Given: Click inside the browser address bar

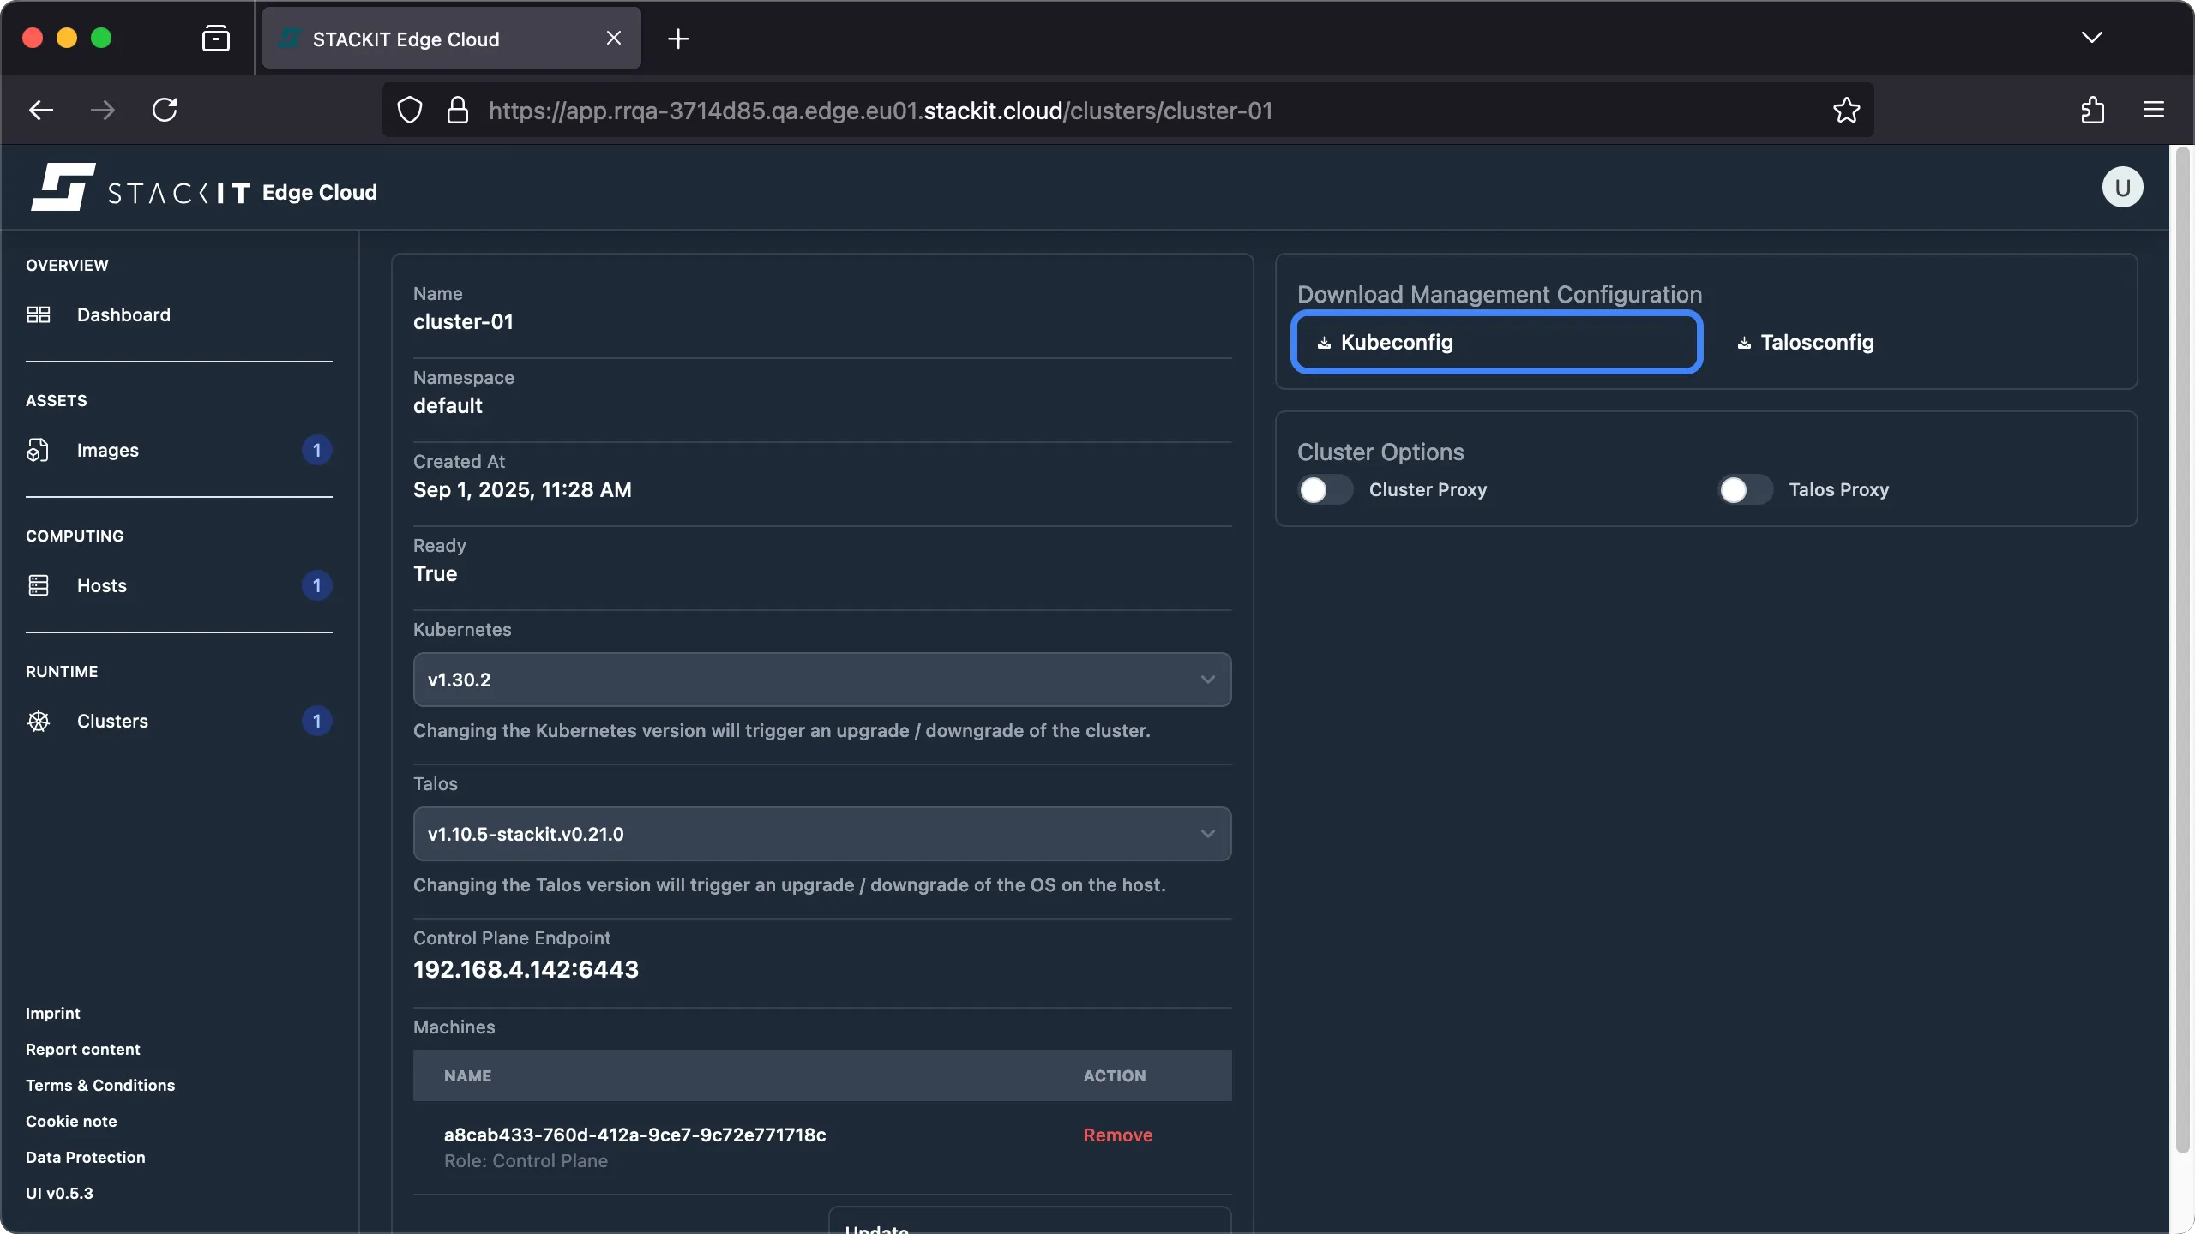Looking at the screenshot, I should (1115, 110).
